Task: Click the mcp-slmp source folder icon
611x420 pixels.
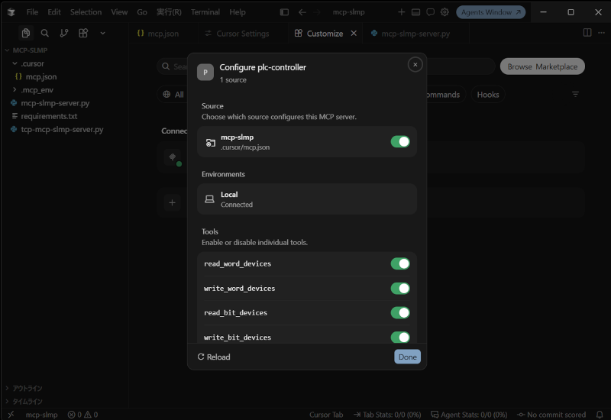Action: [x=211, y=143]
